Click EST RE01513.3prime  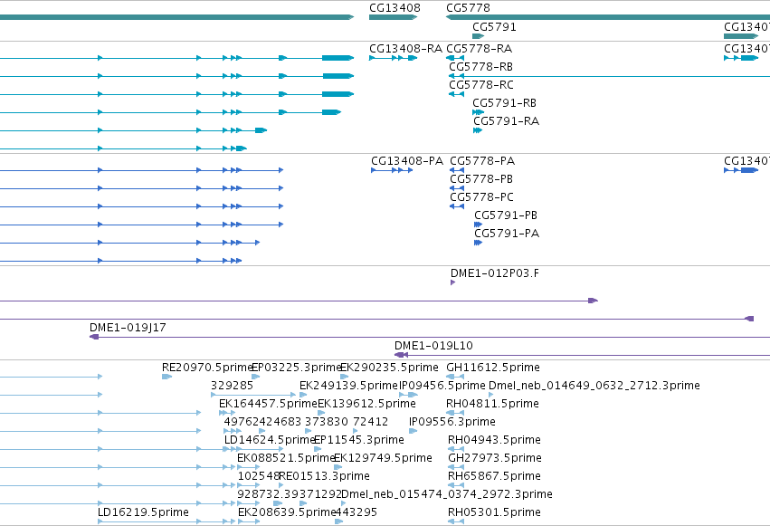tap(281, 486)
